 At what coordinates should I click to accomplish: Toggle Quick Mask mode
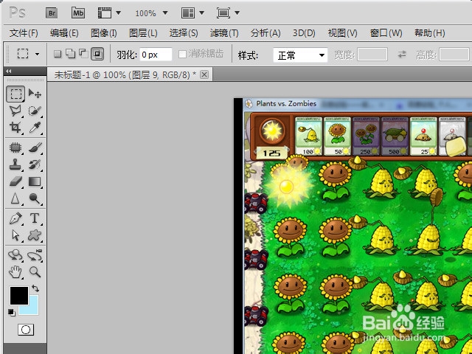(26, 330)
